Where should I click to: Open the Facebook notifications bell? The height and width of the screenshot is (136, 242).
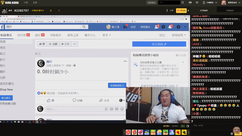coord(170,27)
